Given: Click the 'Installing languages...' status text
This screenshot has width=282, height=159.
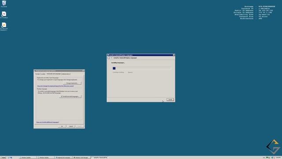Looking at the screenshot, I should click(118, 63).
